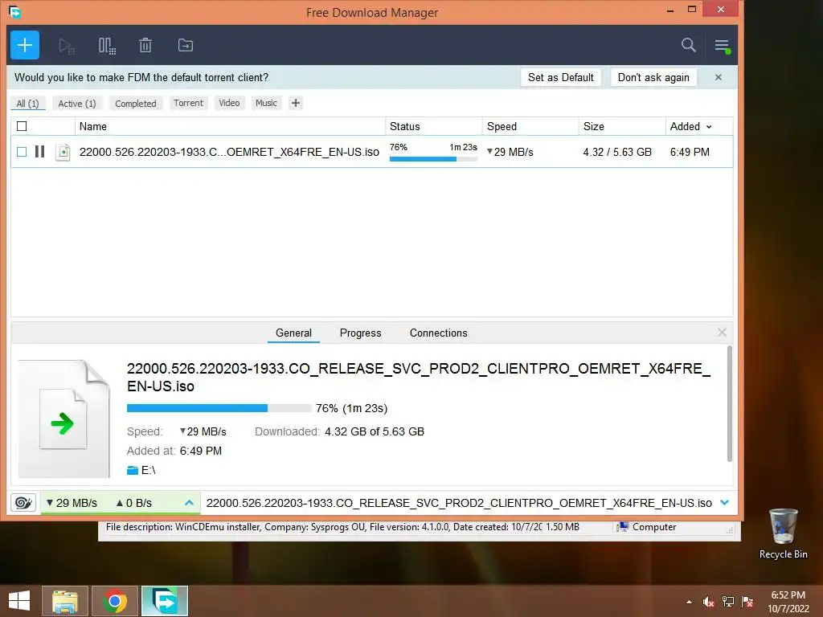Sort by Added column dropdown arrow
This screenshot has height=617, width=823.
pyautogui.click(x=709, y=127)
